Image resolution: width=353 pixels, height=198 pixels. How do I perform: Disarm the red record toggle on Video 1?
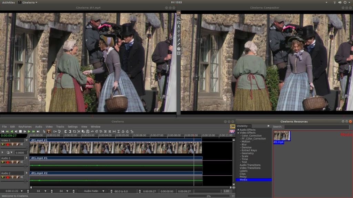8,144
